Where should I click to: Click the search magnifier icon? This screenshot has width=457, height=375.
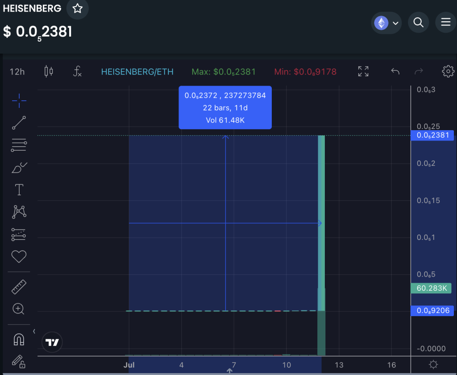pyautogui.click(x=418, y=22)
